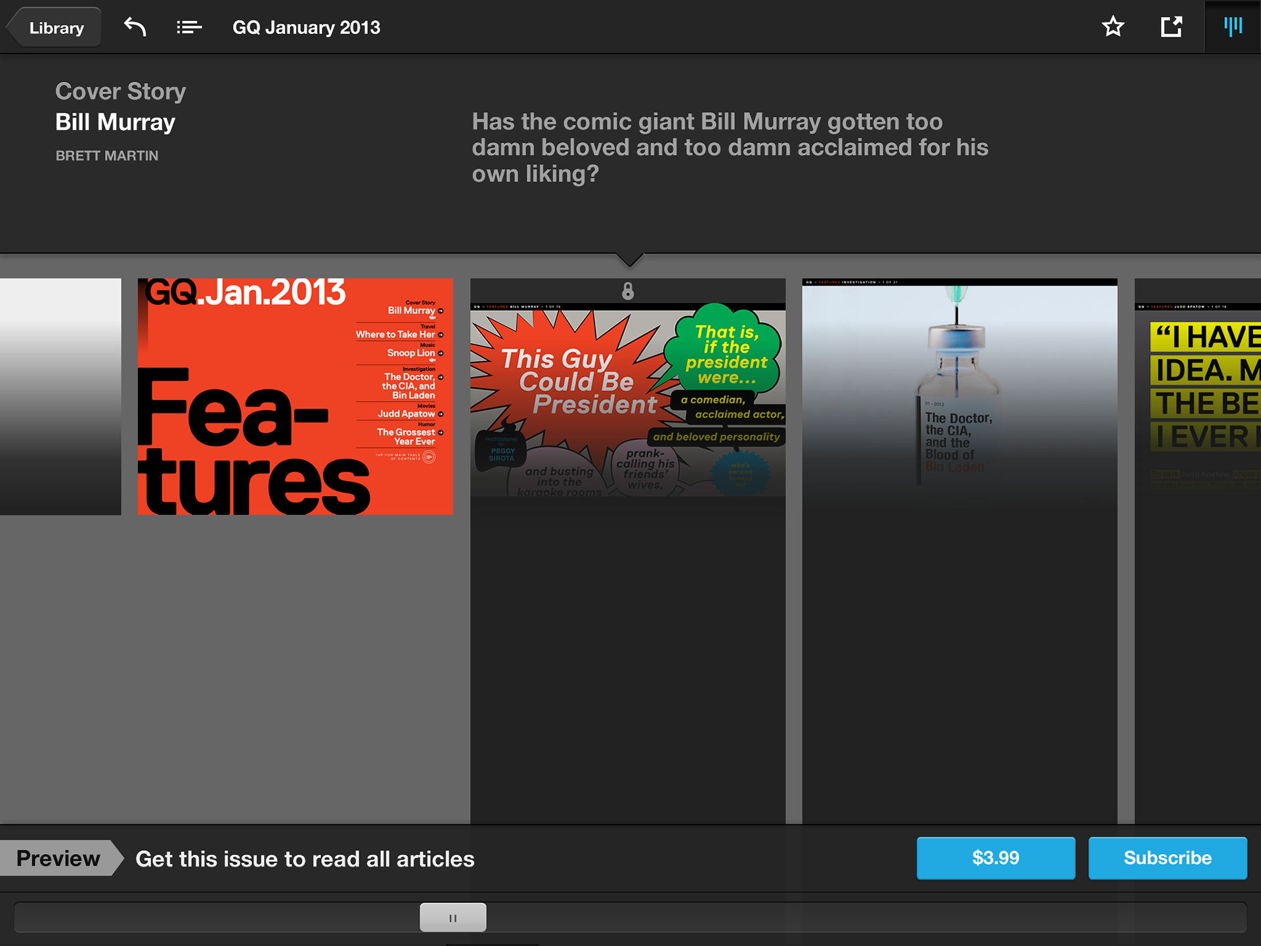
Task: Tap Bill Murray link on Features page
Action: (414, 310)
